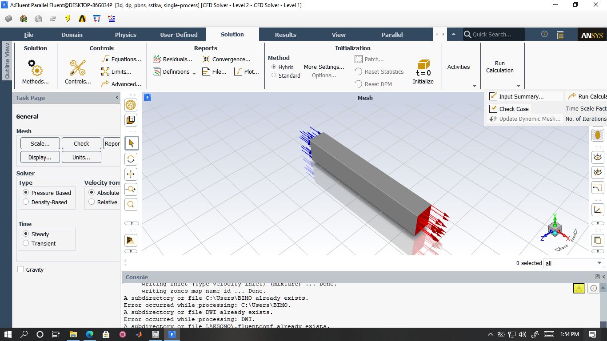The image size is (607, 341).
Task: Click the Initialize t=0 cube icon
Action: pyautogui.click(x=423, y=68)
